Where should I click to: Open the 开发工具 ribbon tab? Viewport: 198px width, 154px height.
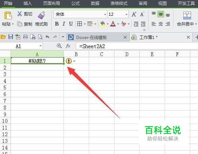point(187,4)
